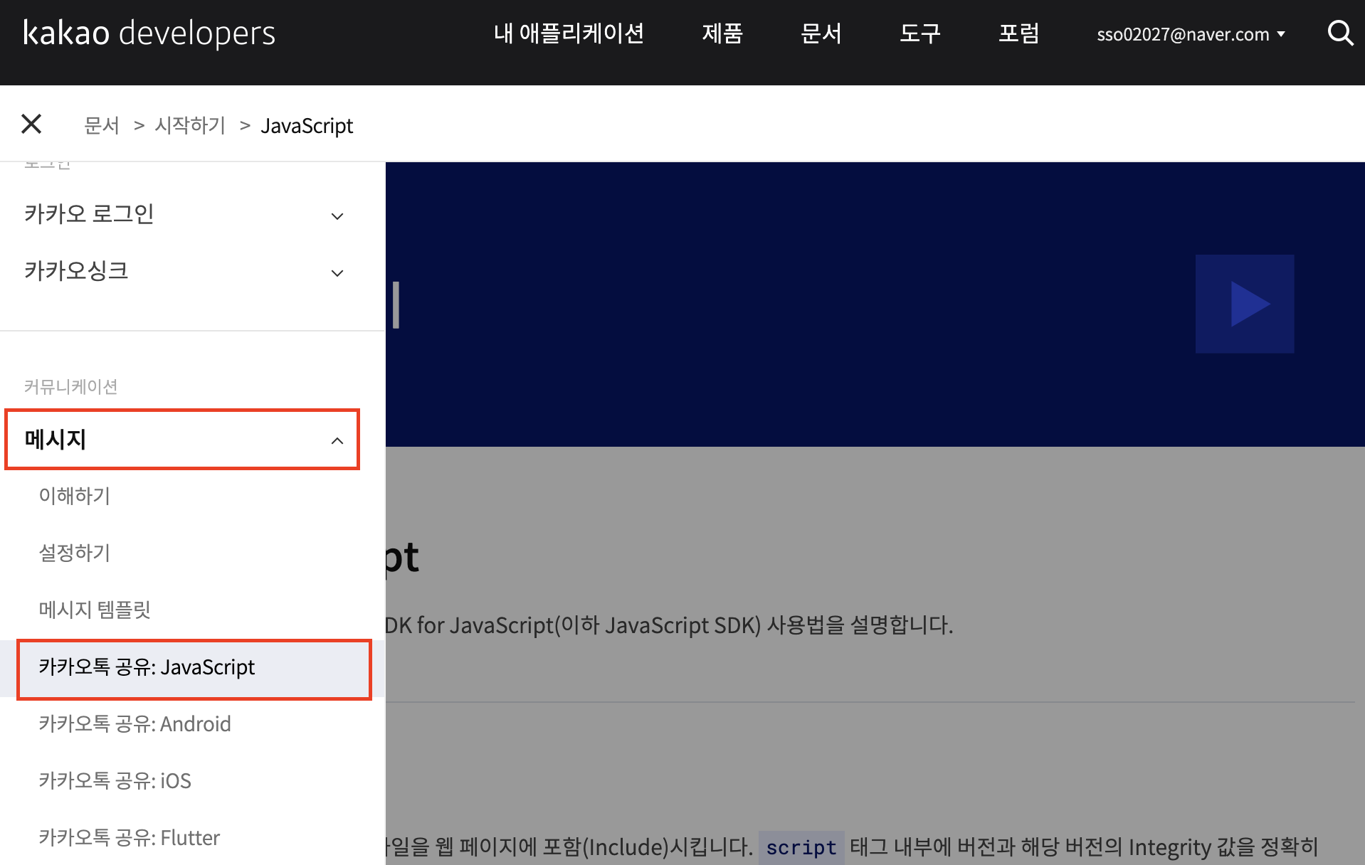The width and height of the screenshot is (1365, 865).
Task: Open 이해하기 under 메시지
Action: [x=75, y=495]
